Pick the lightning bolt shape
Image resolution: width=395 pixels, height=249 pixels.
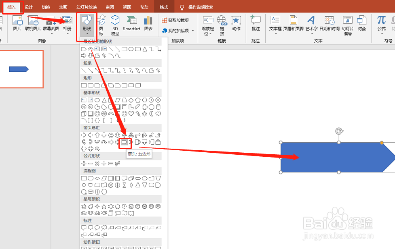pos(138,114)
